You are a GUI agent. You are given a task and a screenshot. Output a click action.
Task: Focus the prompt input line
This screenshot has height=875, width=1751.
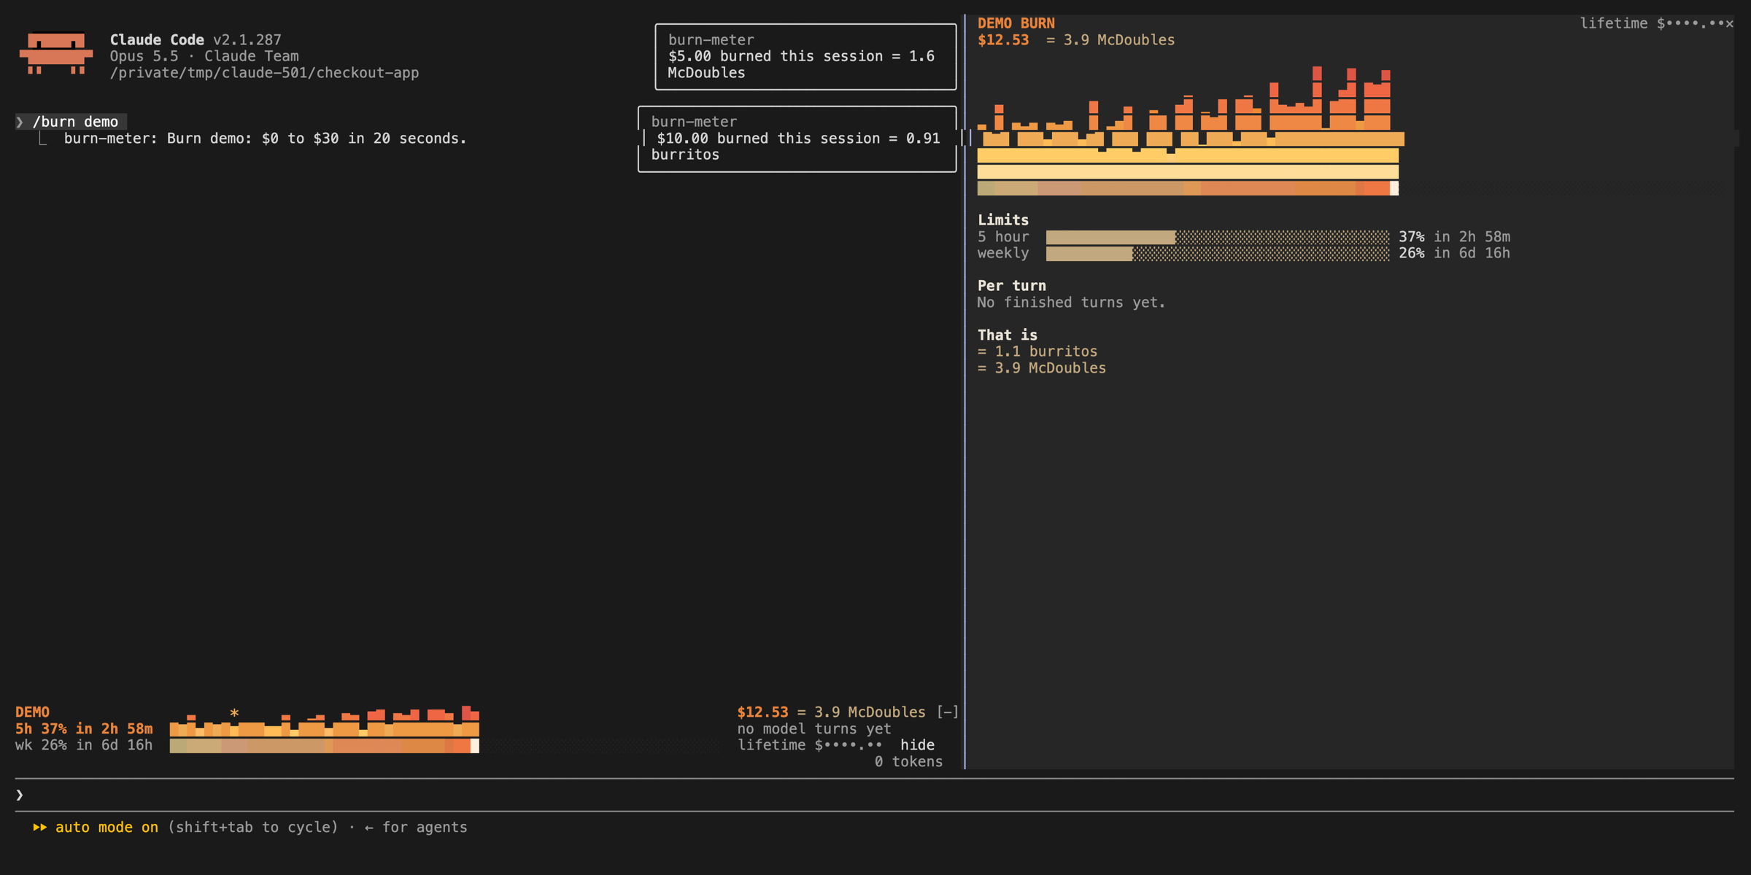click(874, 795)
